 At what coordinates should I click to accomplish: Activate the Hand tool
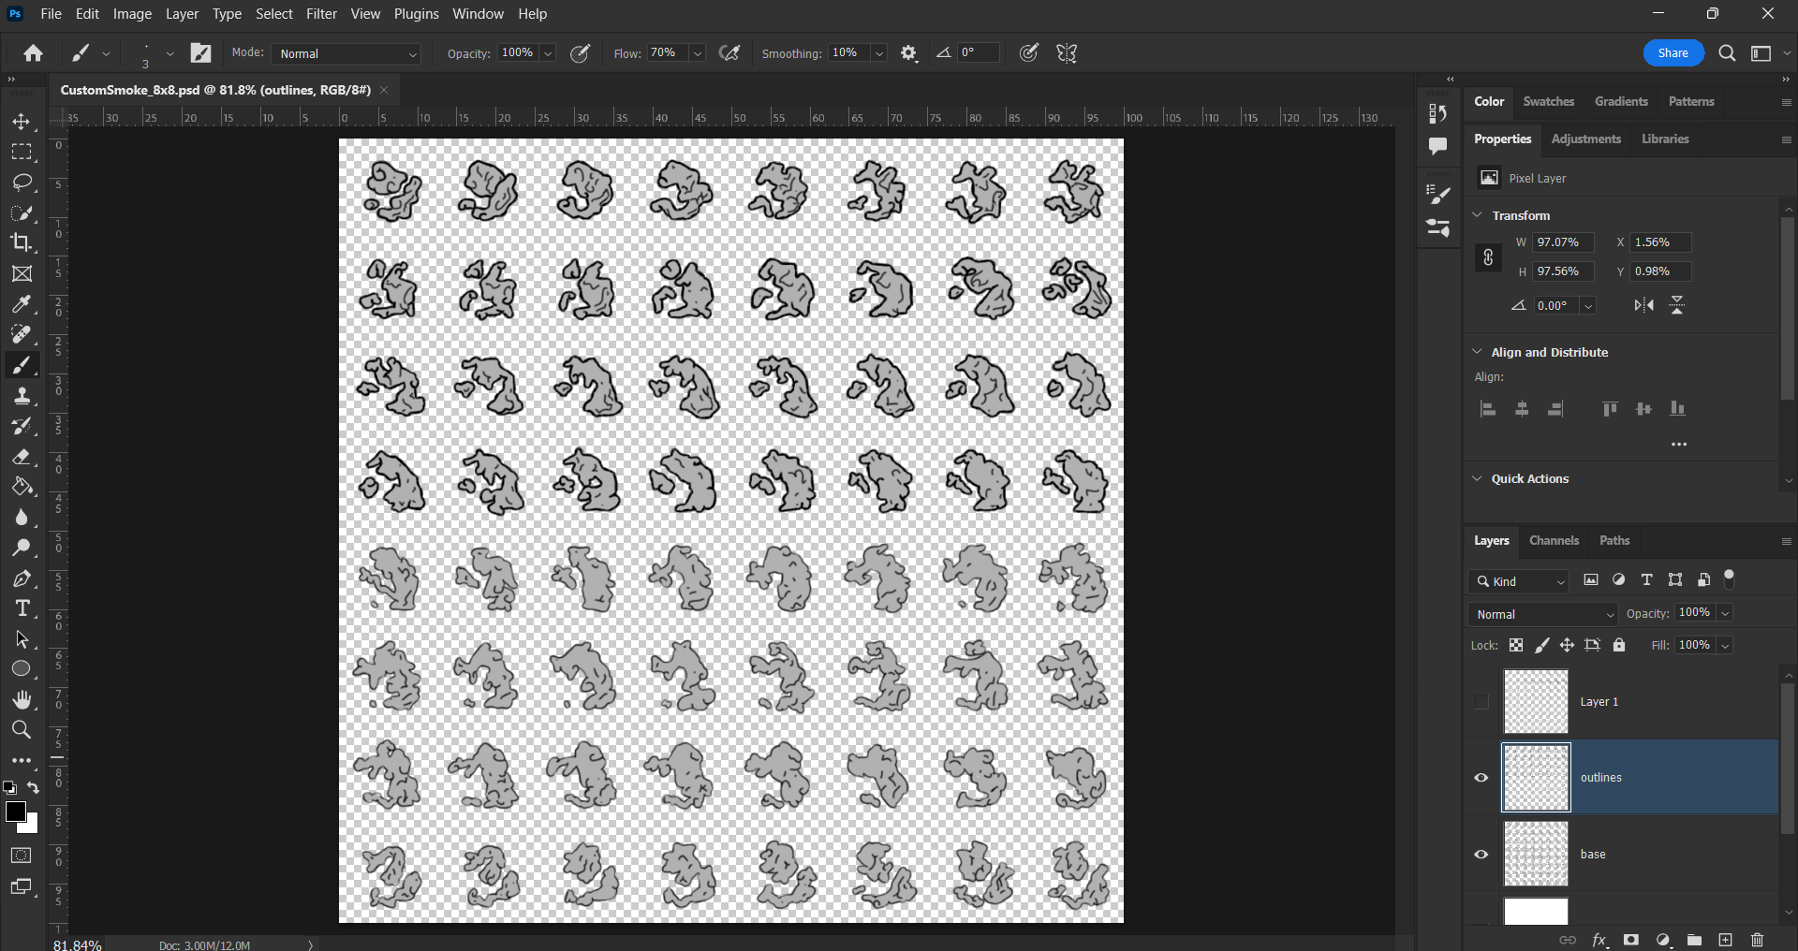[22, 700]
